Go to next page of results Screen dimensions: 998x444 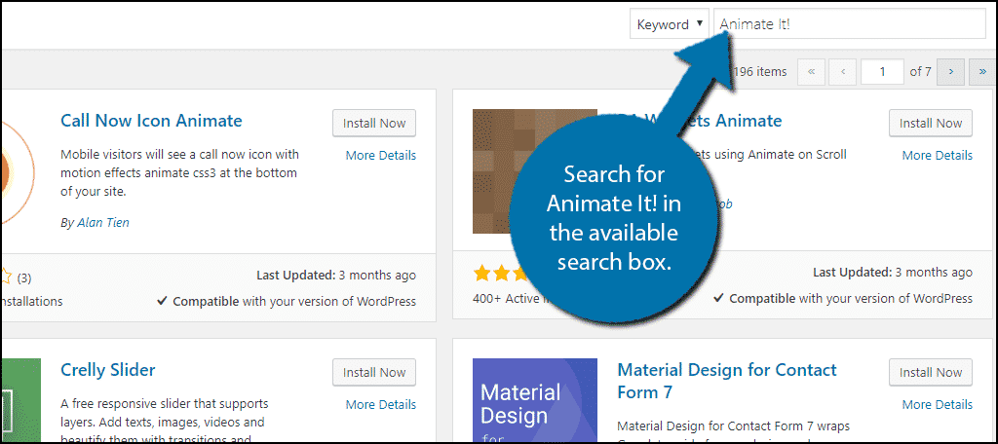click(x=951, y=72)
